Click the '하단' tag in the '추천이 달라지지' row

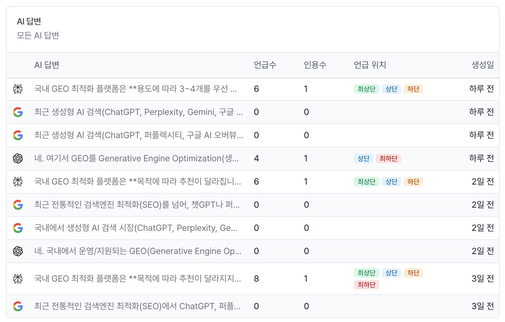click(413, 273)
